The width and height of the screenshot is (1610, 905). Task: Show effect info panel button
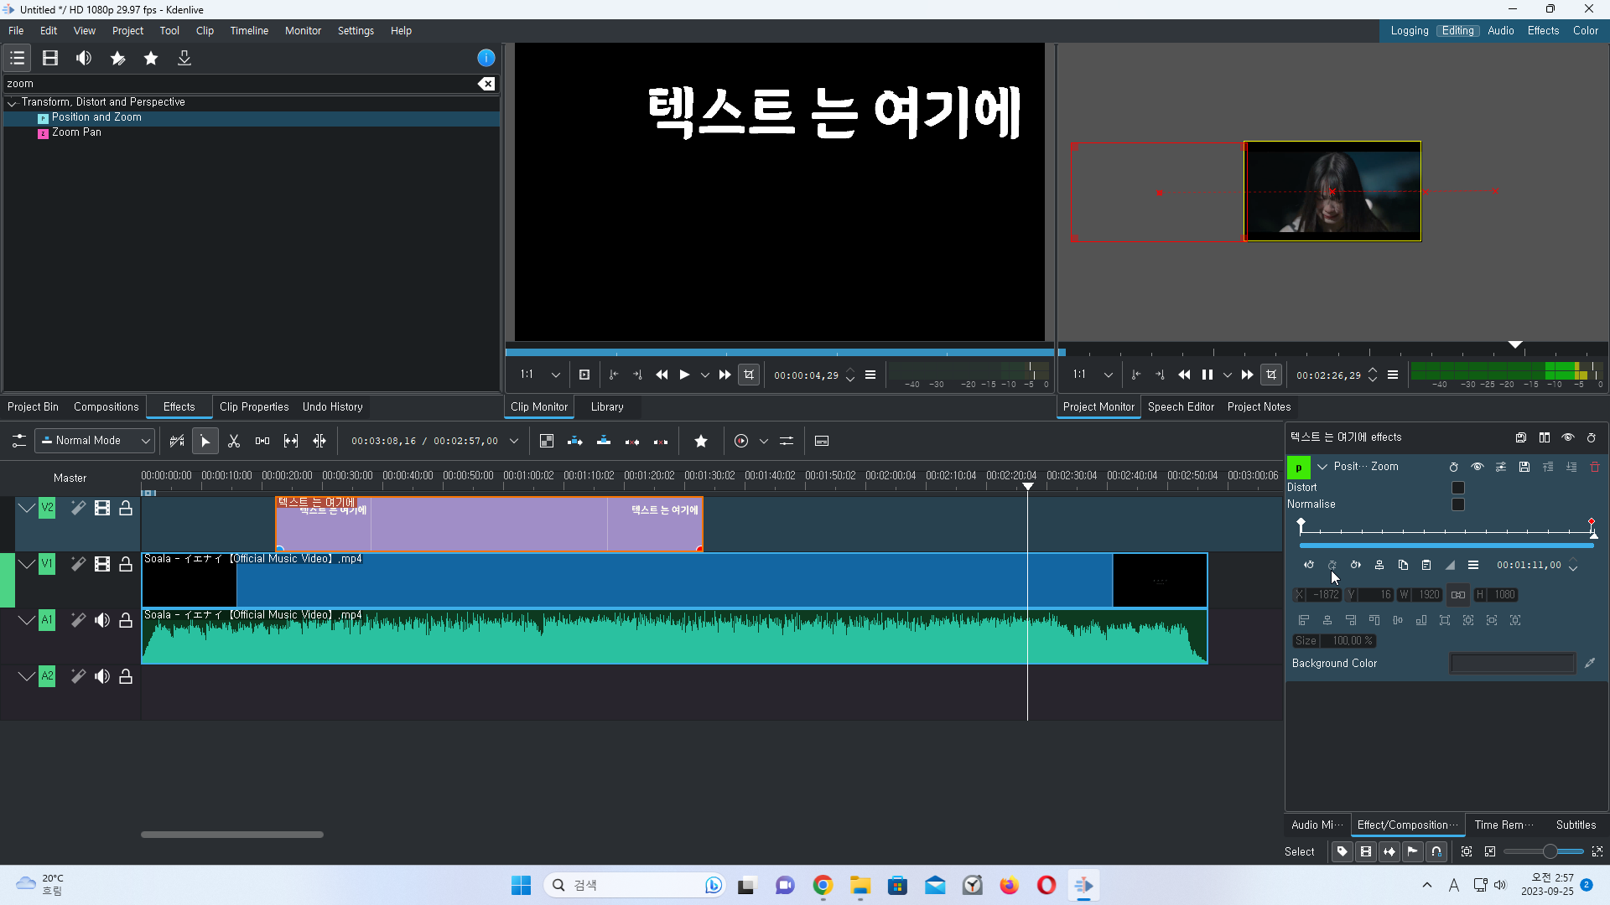tap(486, 58)
